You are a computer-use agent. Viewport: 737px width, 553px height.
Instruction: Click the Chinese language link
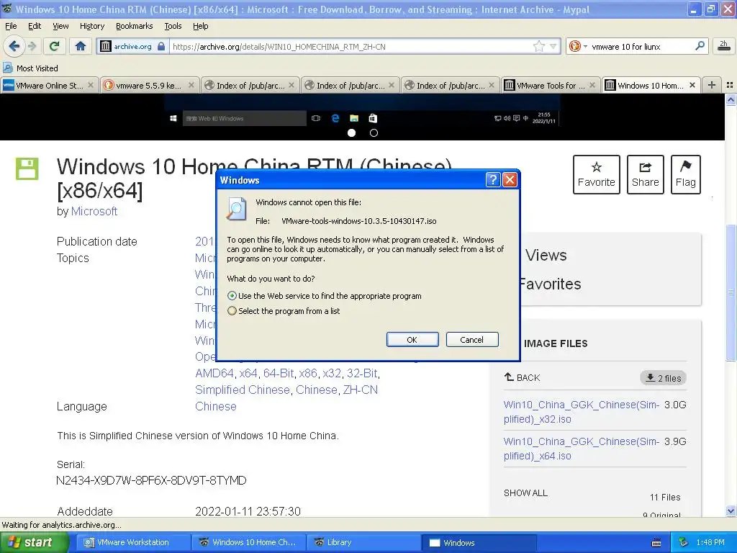tap(216, 406)
